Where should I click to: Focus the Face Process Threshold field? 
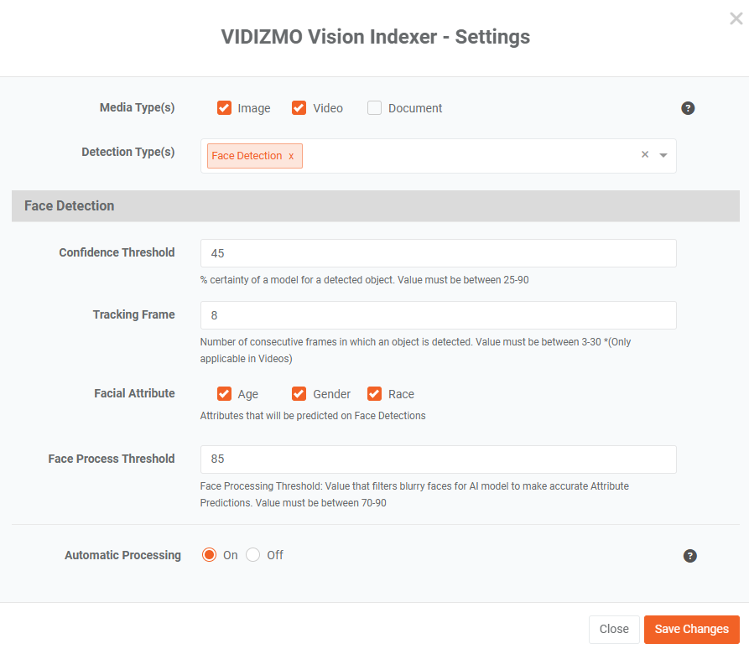pos(439,459)
